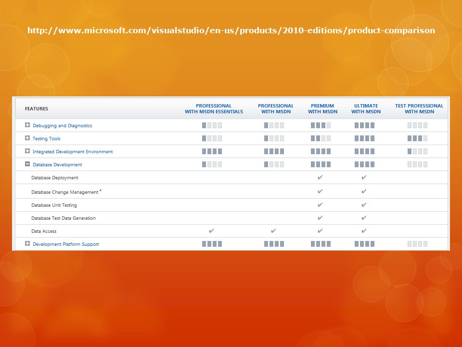Click Database Change Management checkmark under Ultimate
Image resolution: width=462 pixels, height=347 pixels.
click(x=364, y=191)
